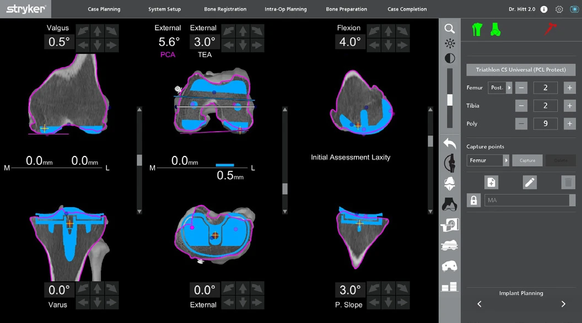Click the femoral component outline icon

coord(450,266)
